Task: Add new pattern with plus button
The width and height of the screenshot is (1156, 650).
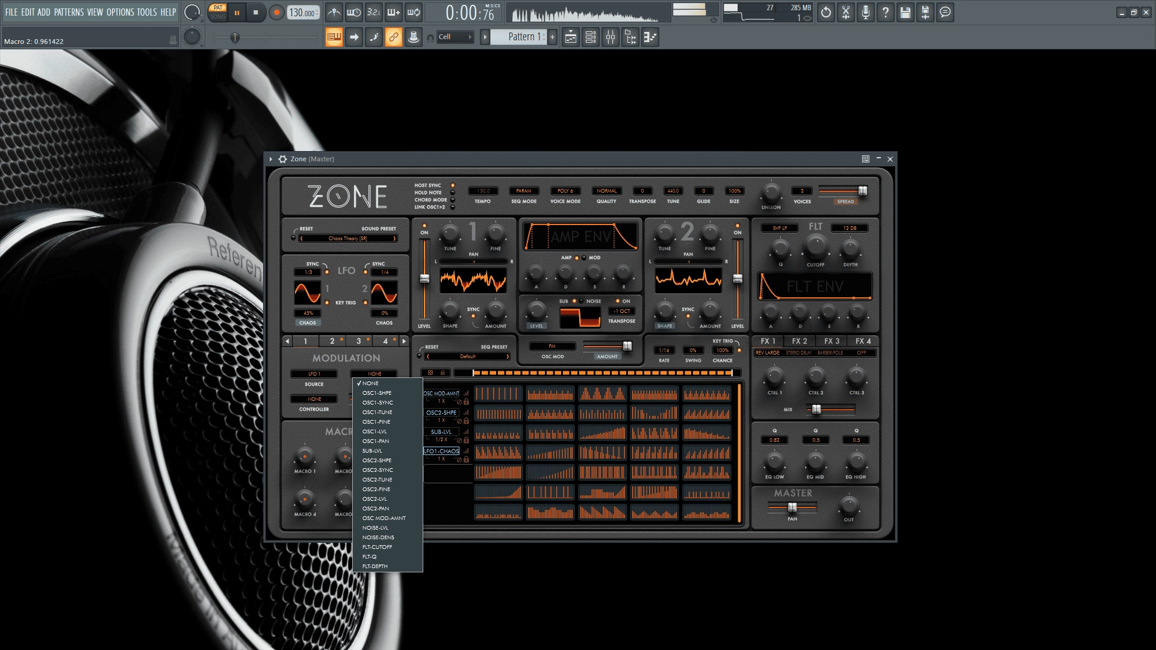Action: click(552, 37)
